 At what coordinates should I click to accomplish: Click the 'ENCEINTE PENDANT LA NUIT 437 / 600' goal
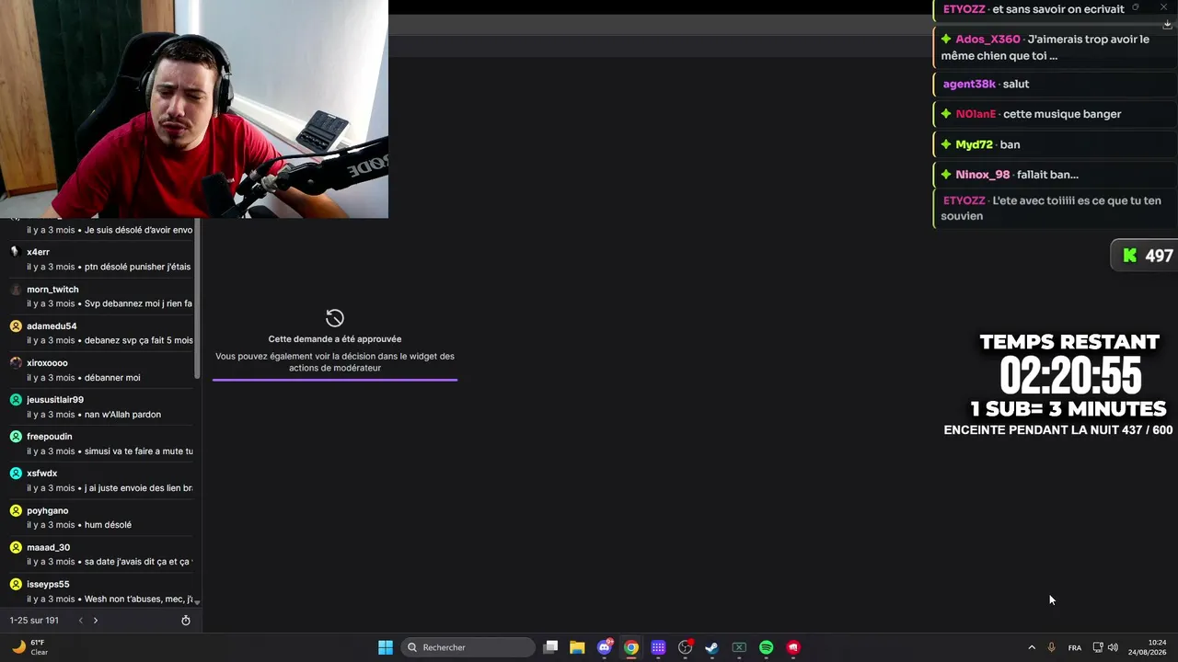pyautogui.click(x=1058, y=430)
